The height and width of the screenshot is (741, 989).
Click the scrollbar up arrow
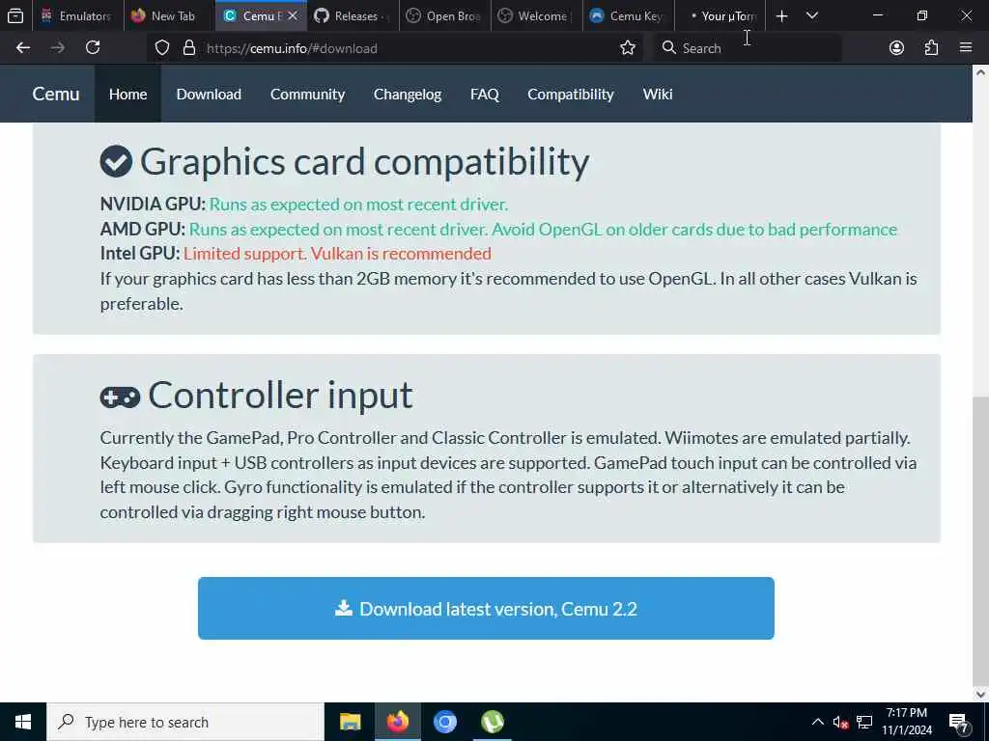pos(980,72)
